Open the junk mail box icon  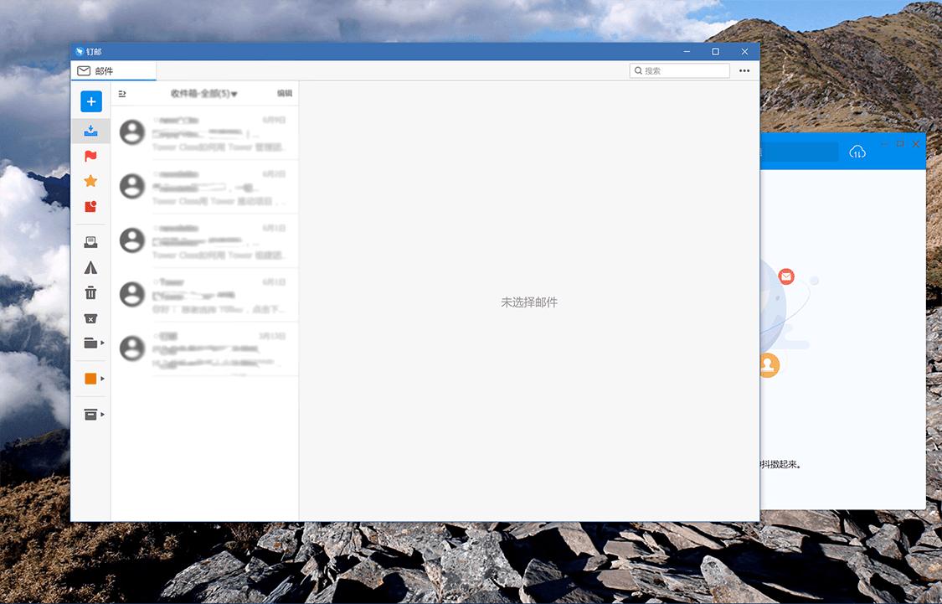pos(91,318)
